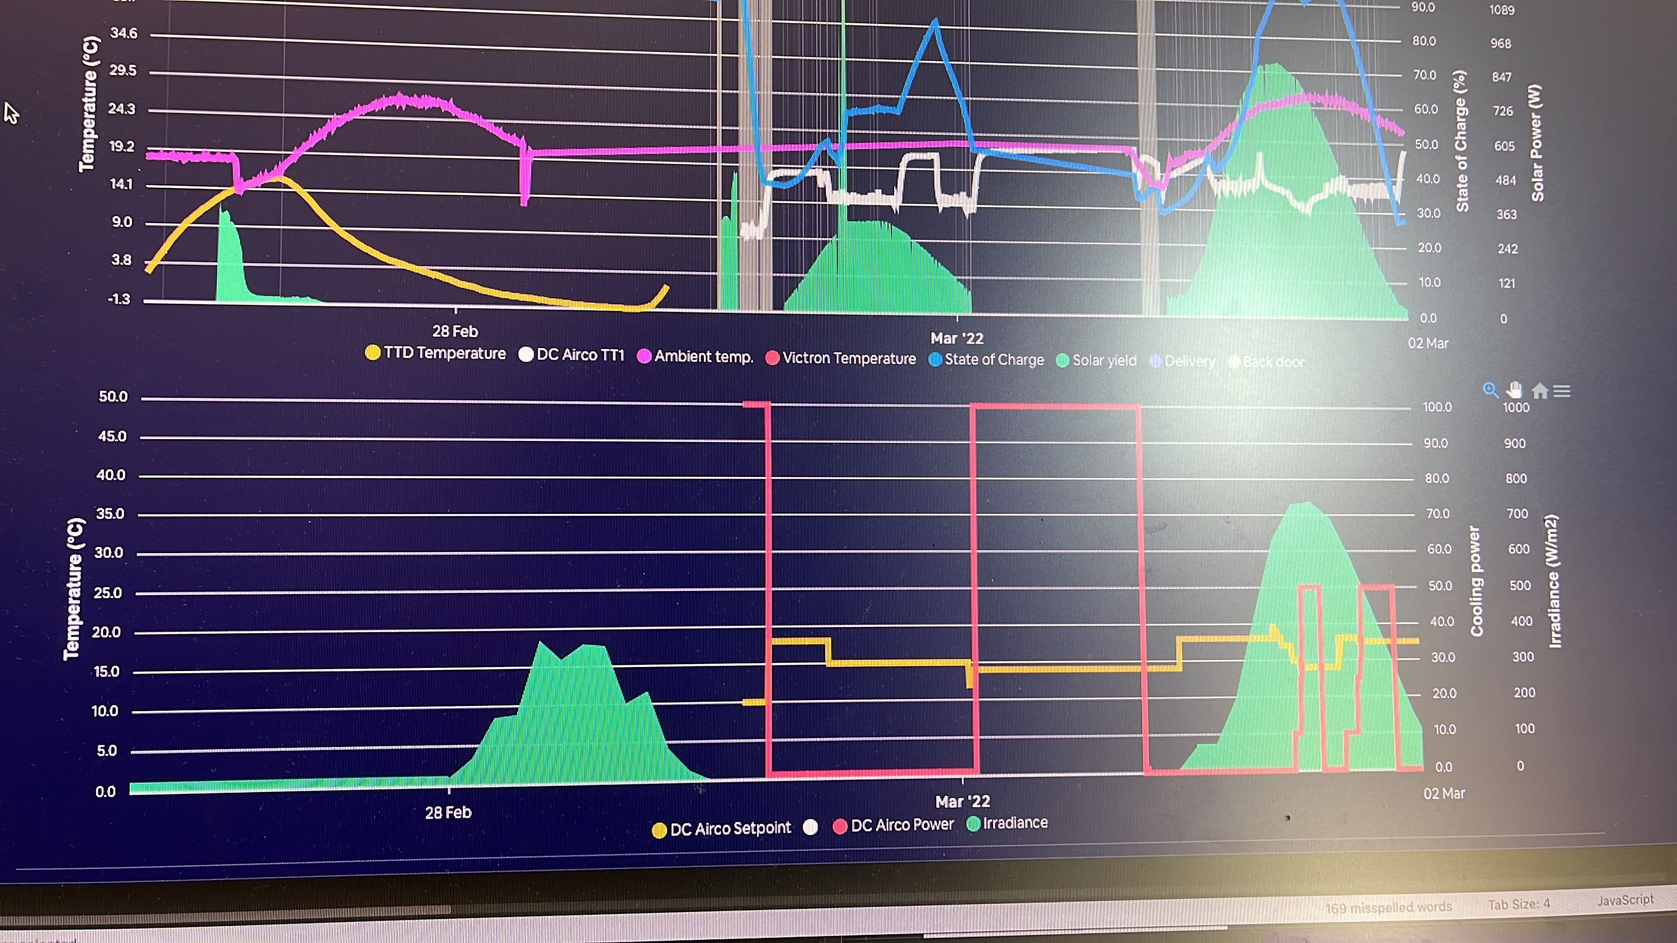Click the 121 solar power tick

tap(1506, 283)
